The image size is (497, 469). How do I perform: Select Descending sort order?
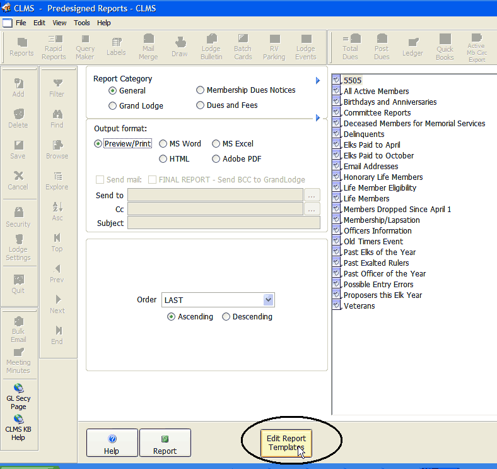pos(226,317)
